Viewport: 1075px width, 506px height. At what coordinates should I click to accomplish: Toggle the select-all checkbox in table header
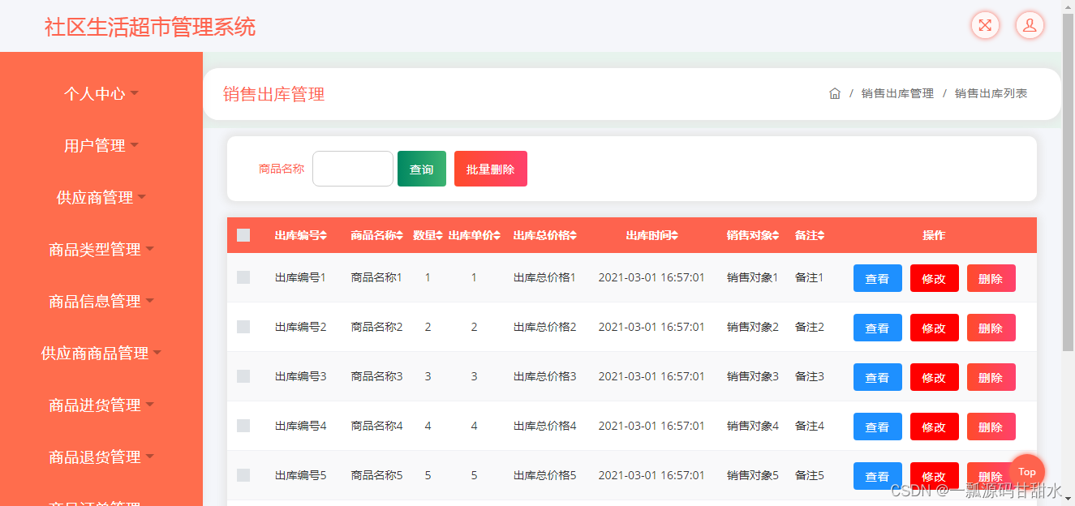click(x=243, y=235)
